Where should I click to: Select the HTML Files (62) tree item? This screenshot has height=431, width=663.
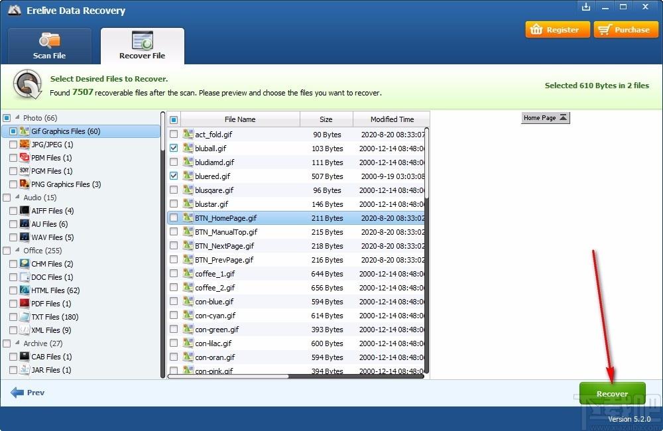pyautogui.click(x=56, y=290)
